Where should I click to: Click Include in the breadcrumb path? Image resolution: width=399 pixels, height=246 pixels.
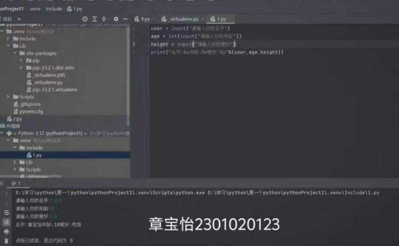(x=54, y=9)
